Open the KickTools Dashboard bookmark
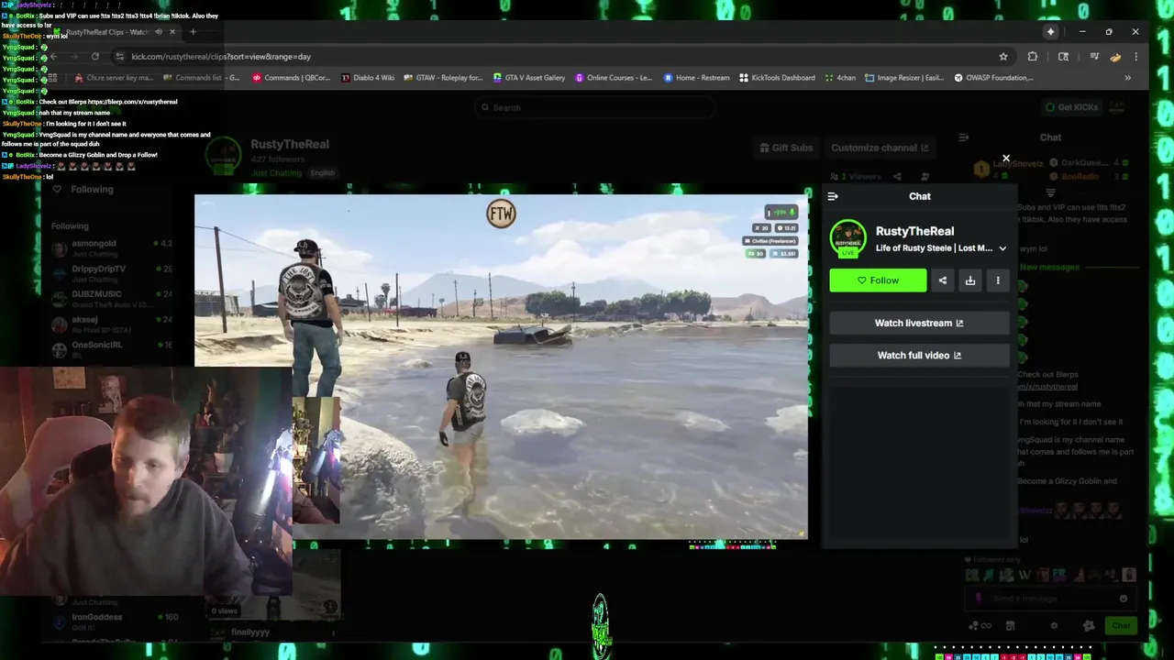The height and width of the screenshot is (660, 1174). pos(776,78)
